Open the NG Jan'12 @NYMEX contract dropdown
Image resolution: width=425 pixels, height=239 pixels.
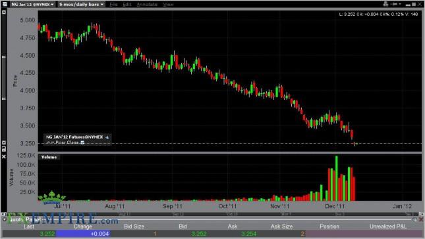[32, 5]
